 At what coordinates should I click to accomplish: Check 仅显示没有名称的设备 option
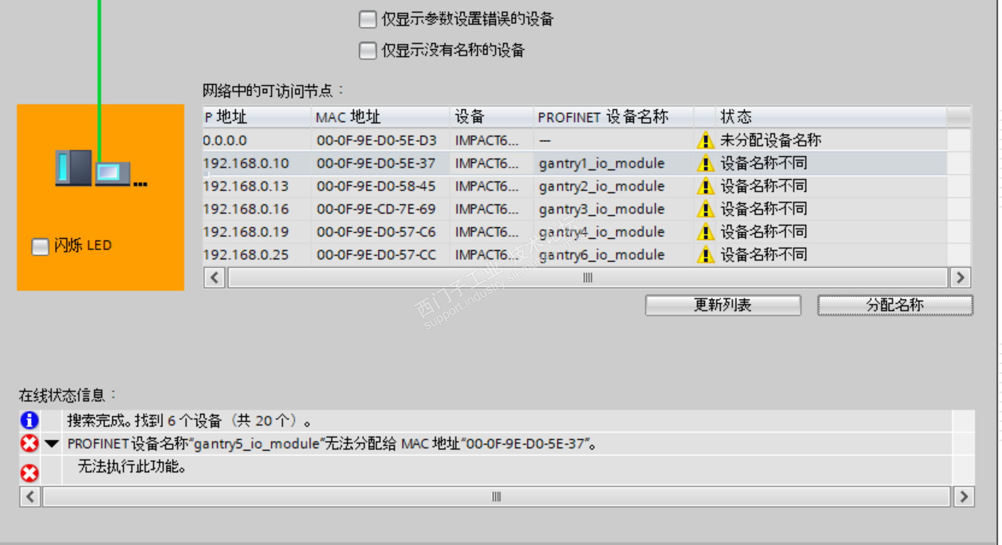(368, 50)
